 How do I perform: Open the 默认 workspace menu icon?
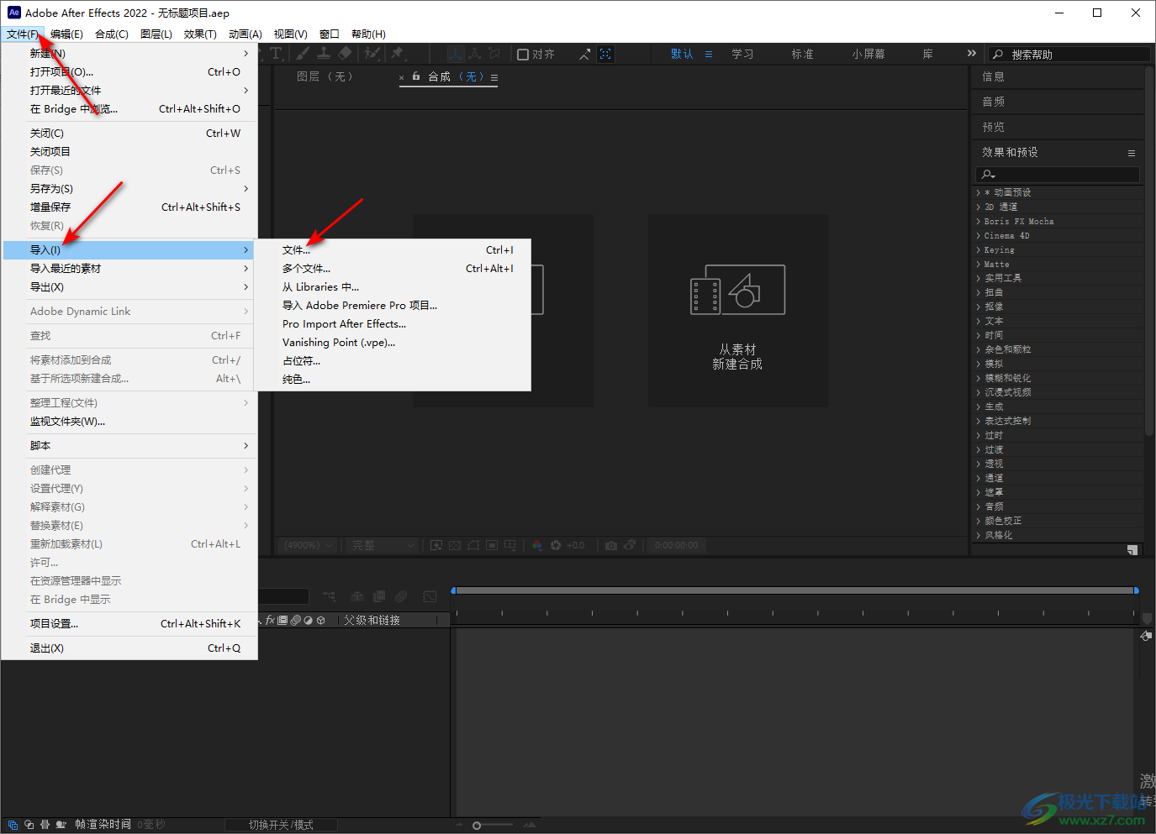coord(709,54)
